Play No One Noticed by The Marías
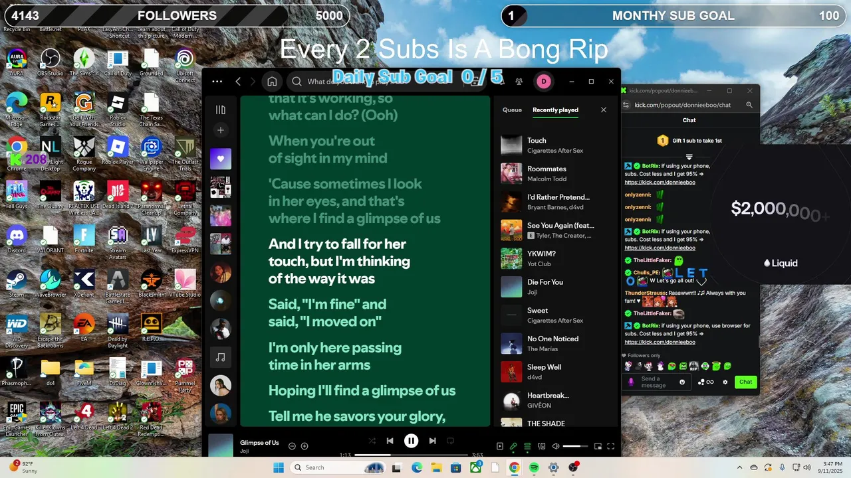 tap(557, 343)
